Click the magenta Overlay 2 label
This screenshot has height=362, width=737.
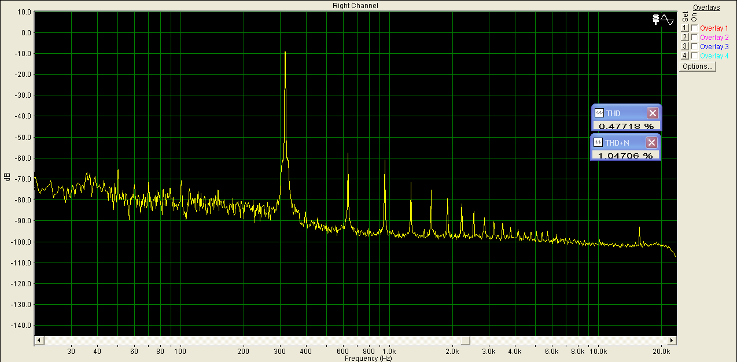pos(714,37)
